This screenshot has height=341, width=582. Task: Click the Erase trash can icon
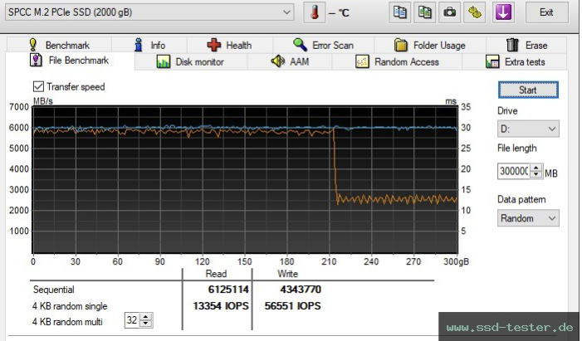tap(512, 45)
